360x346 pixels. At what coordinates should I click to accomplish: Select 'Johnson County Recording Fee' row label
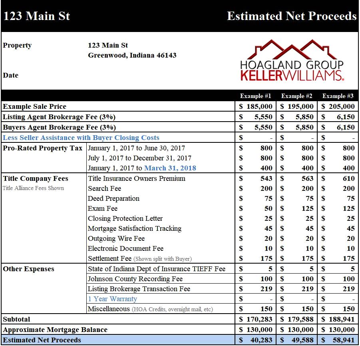(x=135, y=279)
